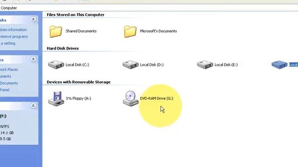298x167 pixels.
Task: Select the Local Disk (D:) drive icon
Action: [130, 64]
